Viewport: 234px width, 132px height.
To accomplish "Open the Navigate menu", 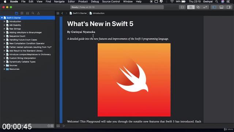I will 59,1.
